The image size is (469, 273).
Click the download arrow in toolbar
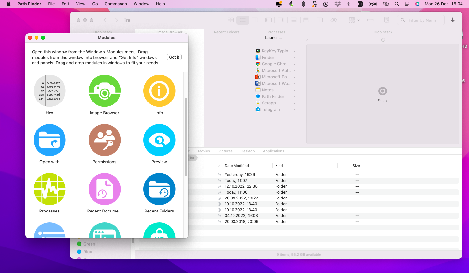pos(453,20)
